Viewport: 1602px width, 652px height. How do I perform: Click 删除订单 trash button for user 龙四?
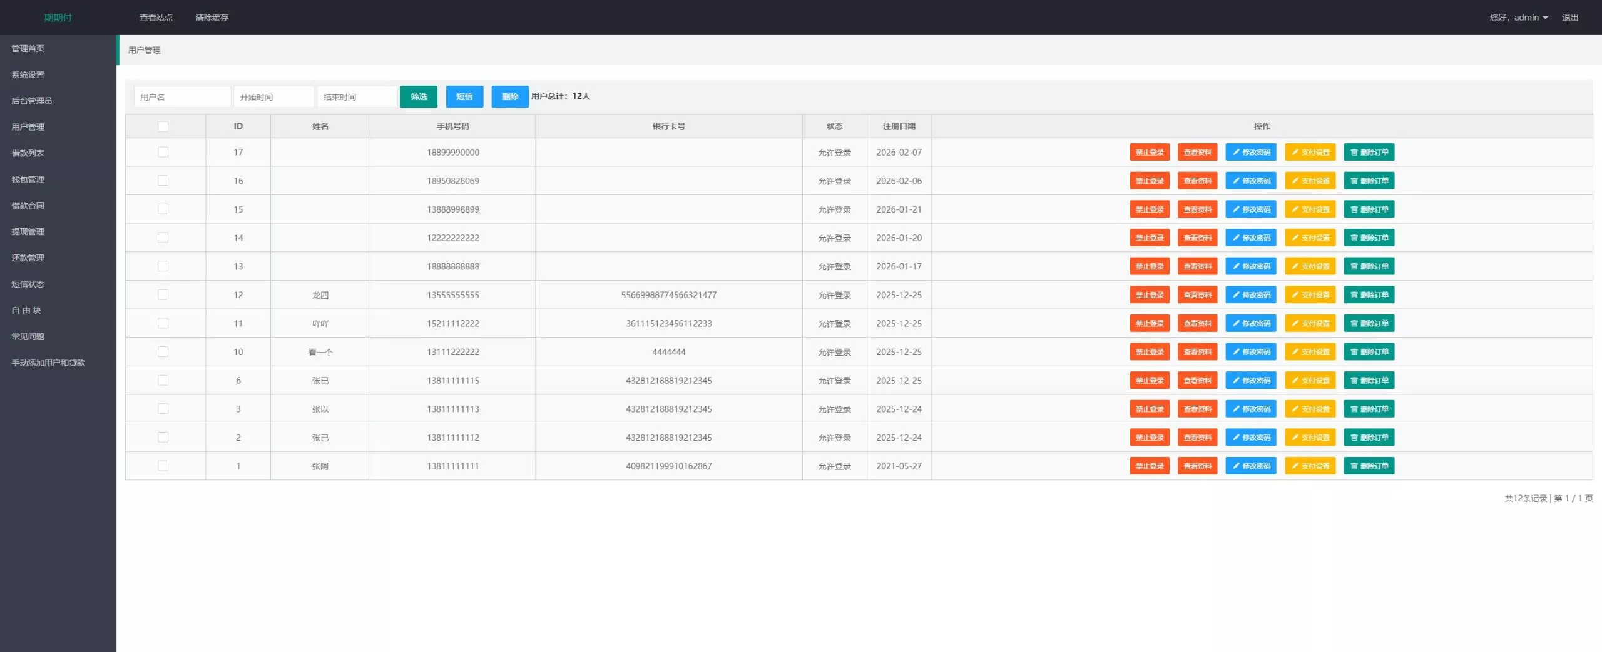[x=1369, y=294]
